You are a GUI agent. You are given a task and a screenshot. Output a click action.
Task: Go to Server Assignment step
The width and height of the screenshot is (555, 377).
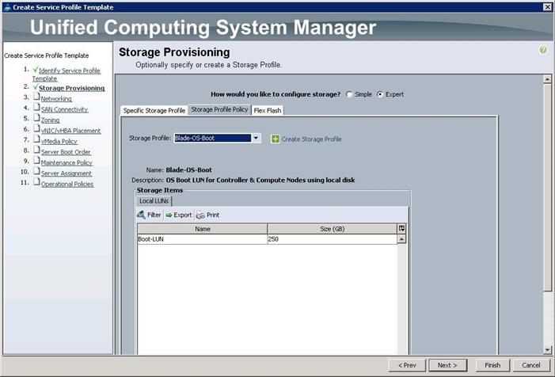[x=67, y=173]
